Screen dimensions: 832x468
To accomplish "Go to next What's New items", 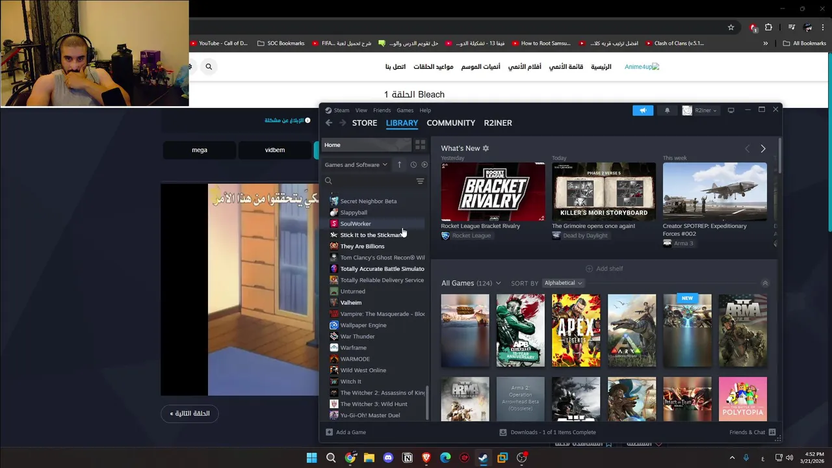I will (763, 149).
